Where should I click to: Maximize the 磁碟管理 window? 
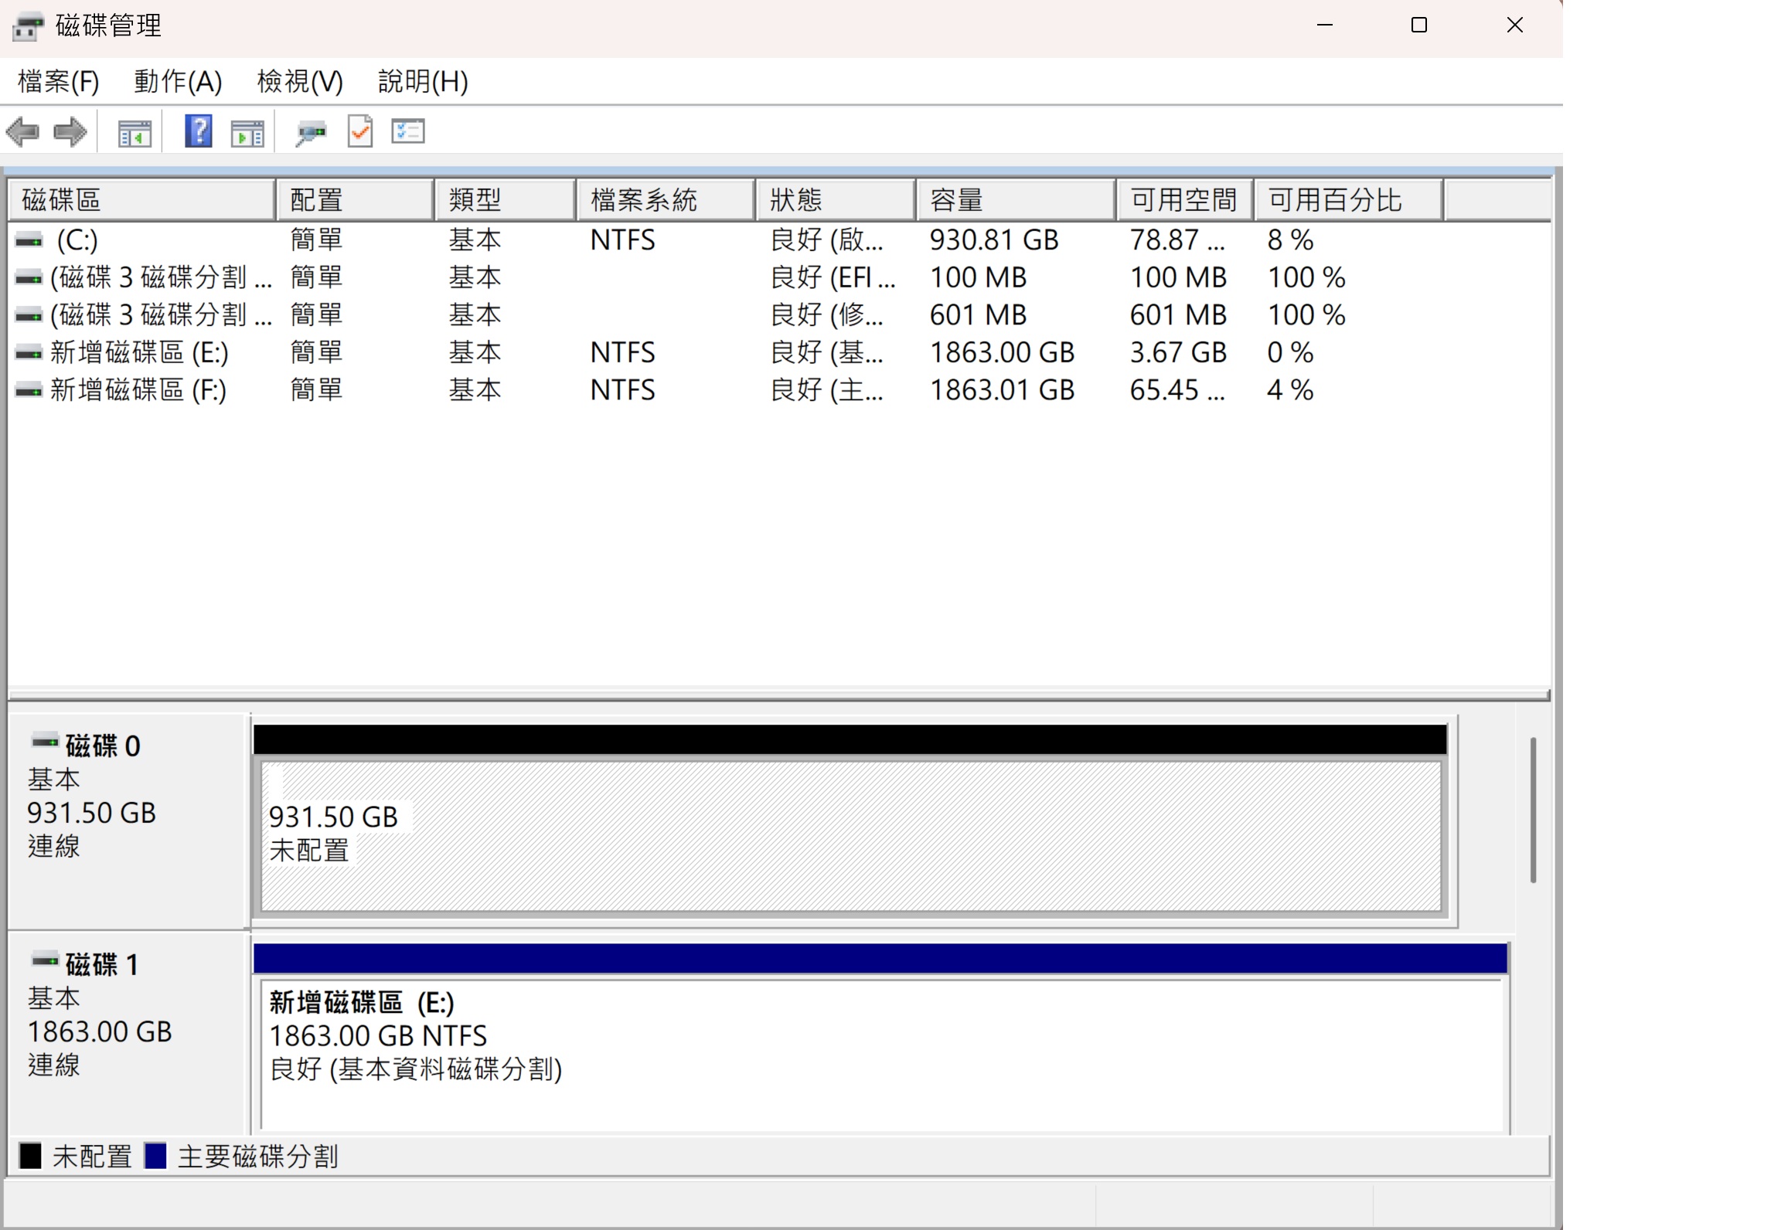click(x=1419, y=25)
